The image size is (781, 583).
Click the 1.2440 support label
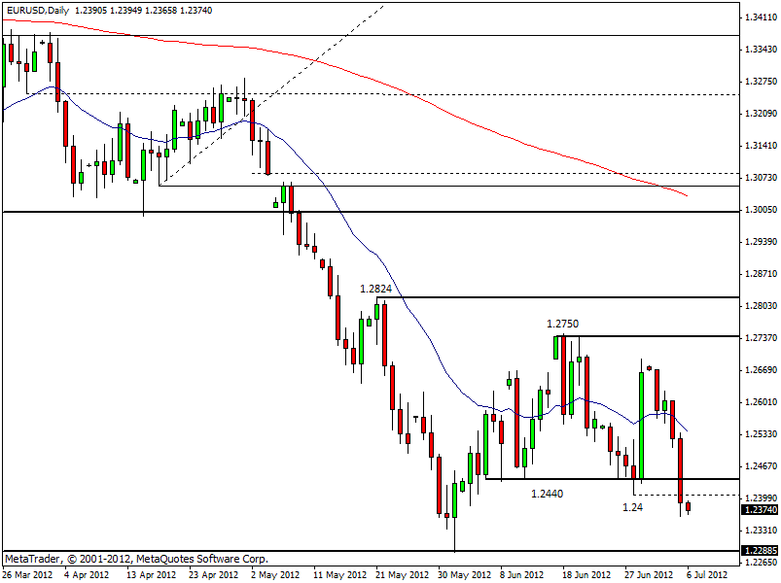(x=549, y=494)
